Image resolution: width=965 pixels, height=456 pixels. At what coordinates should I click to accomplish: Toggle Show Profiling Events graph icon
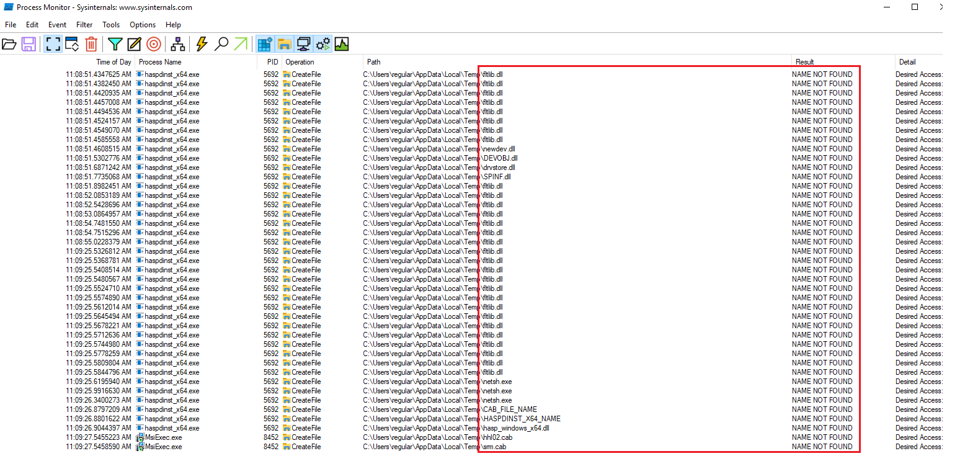(x=342, y=44)
